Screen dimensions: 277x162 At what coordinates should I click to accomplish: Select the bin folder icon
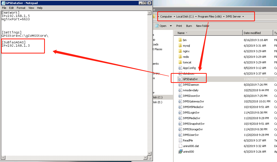(180, 40)
